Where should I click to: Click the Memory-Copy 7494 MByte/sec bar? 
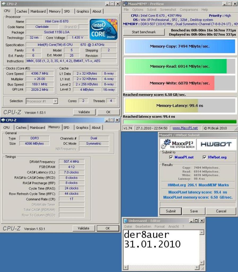pos(180,46)
